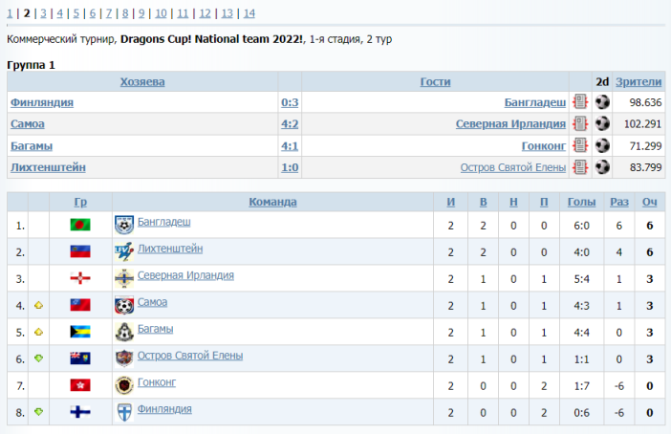Open match report icon for Finland–Bangladesh game

[x=580, y=102]
